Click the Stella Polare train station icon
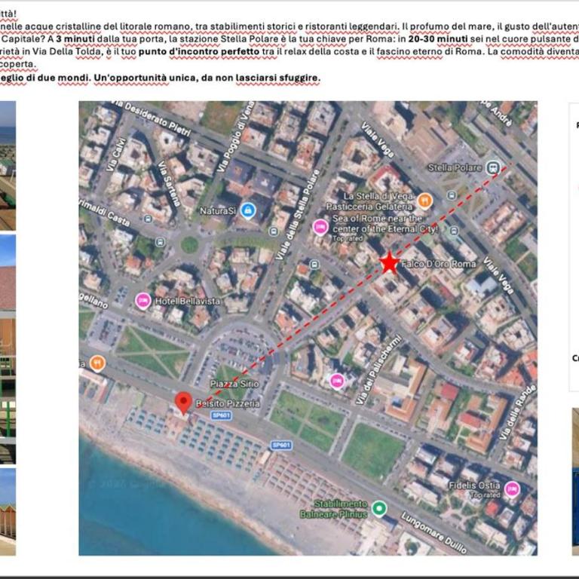The height and width of the screenshot is (579, 579). [x=492, y=167]
